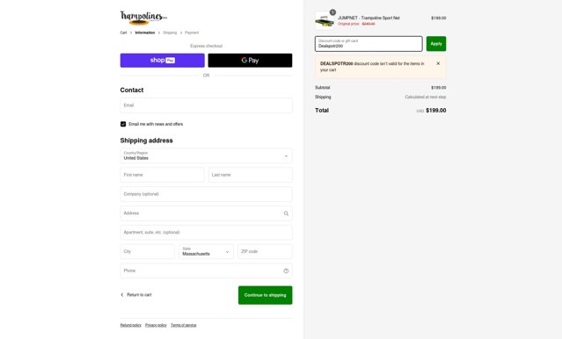Select the Shipping breadcrumb step
The width and height of the screenshot is (562, 339).
click(x=170, y=32)
